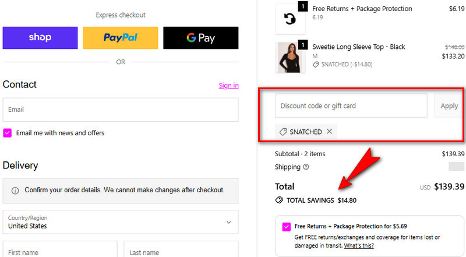This screenshot has width=466, height=257.
Task: Open the What's this? link
Action: click(x=359, y=246)
